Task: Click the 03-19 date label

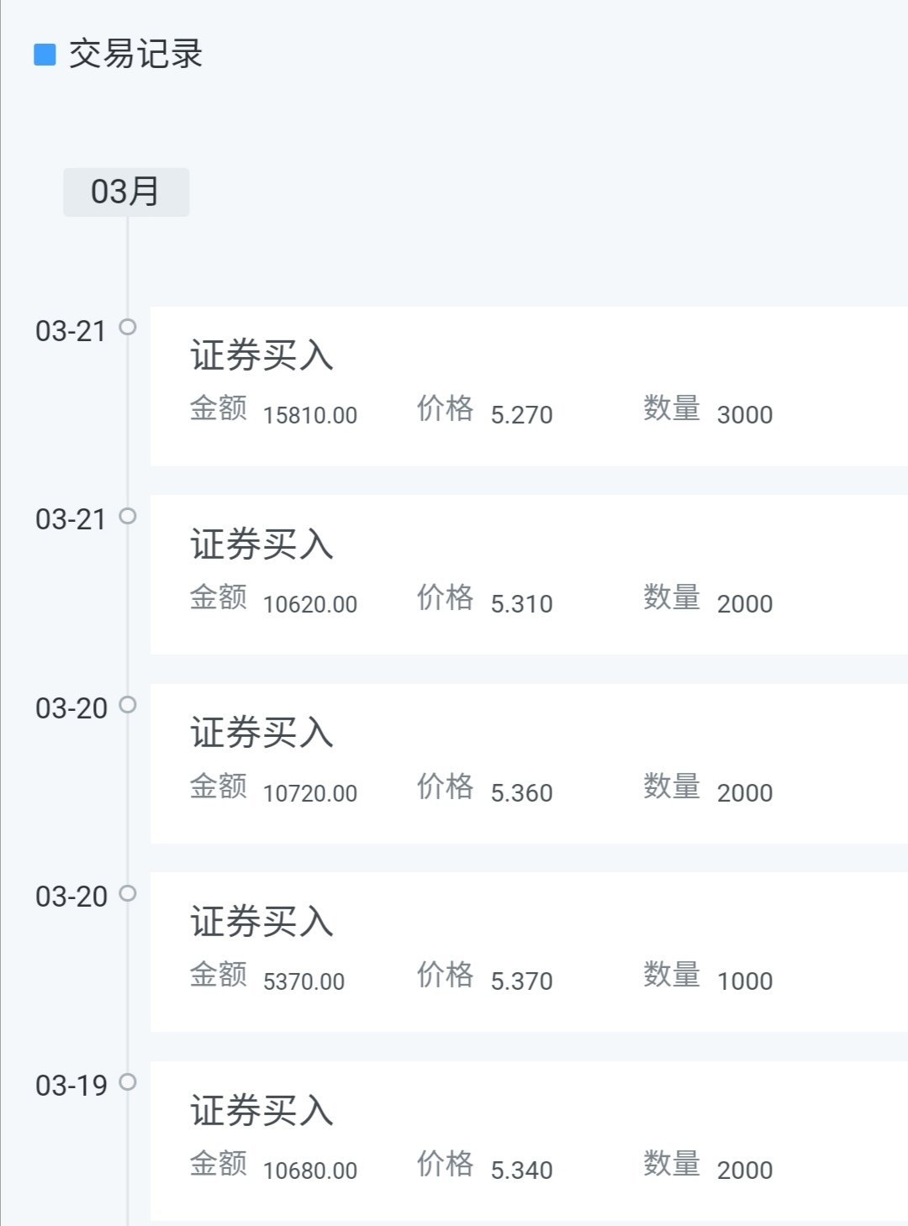Action: tap(71, 1086)
